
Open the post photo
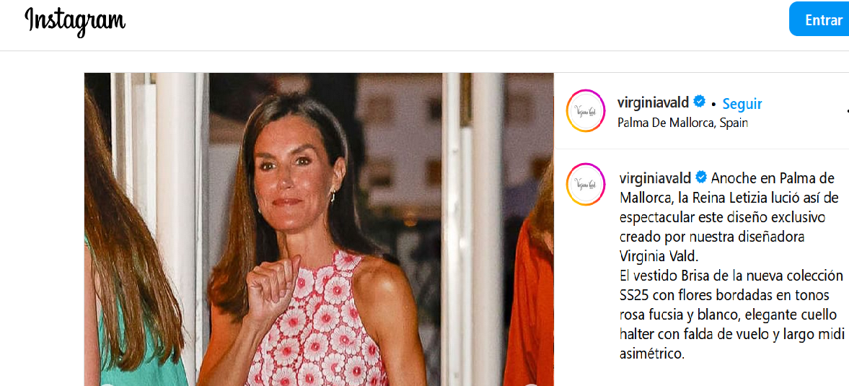(x=319, y=229)
